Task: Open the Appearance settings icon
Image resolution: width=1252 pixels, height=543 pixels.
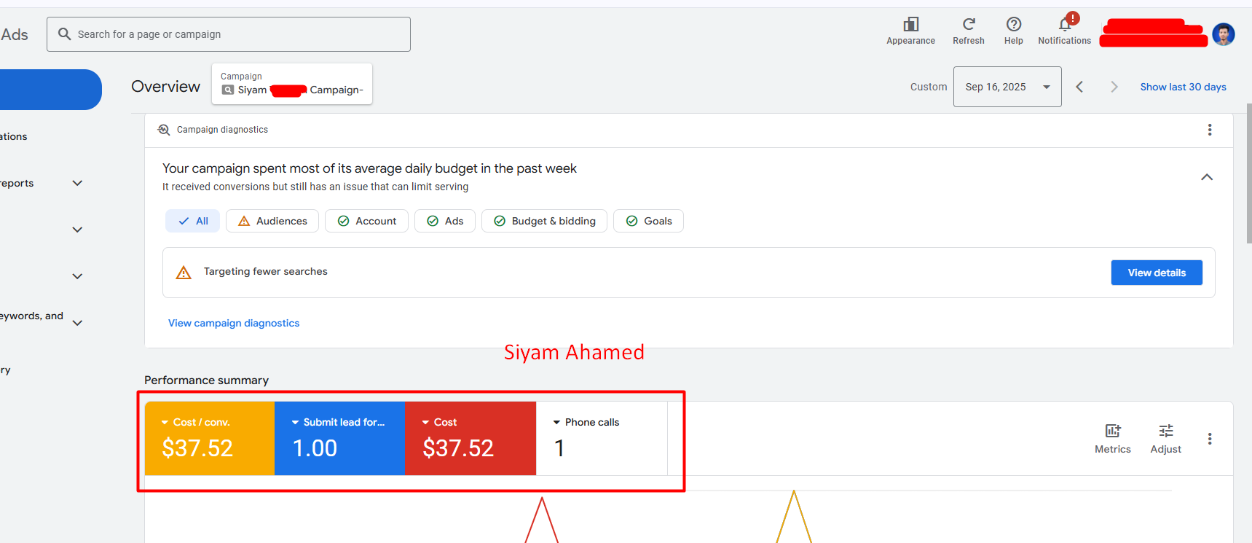Action: coord(910,25)
